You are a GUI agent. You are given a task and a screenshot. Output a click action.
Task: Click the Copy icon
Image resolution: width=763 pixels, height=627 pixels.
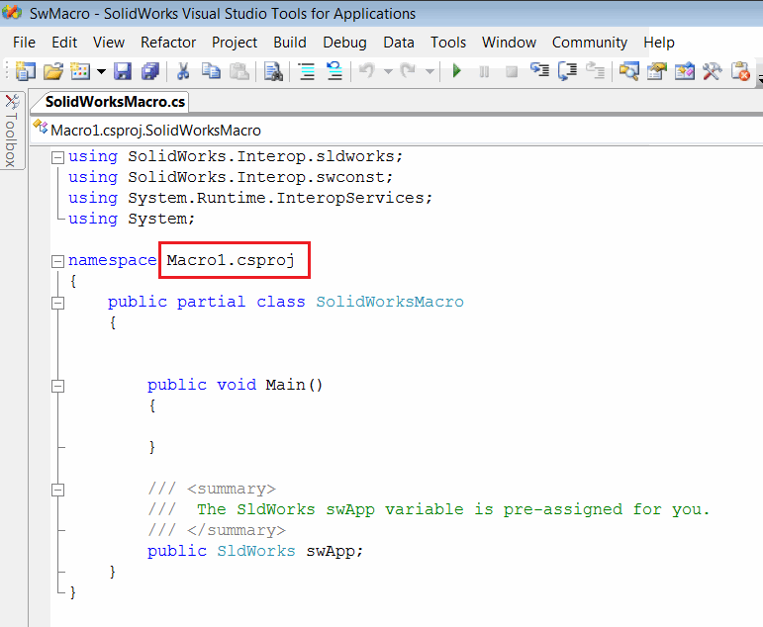click(x=211, y=71)
